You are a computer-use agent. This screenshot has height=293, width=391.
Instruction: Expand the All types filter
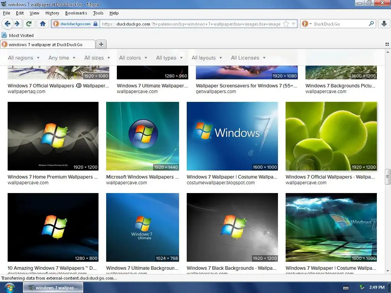click(169, 58)
